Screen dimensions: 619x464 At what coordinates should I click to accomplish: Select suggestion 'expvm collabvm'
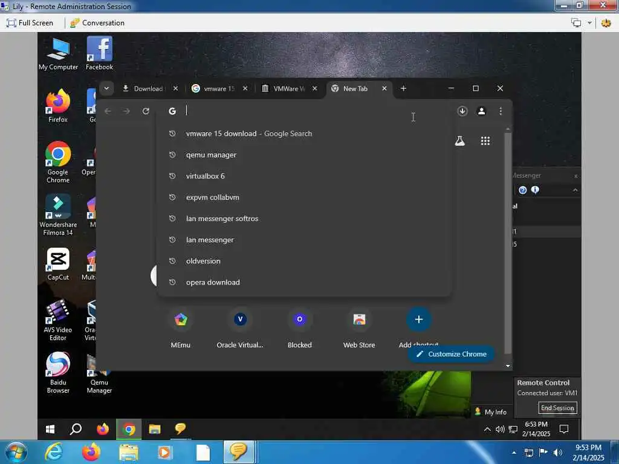click(x=304, y=198)
